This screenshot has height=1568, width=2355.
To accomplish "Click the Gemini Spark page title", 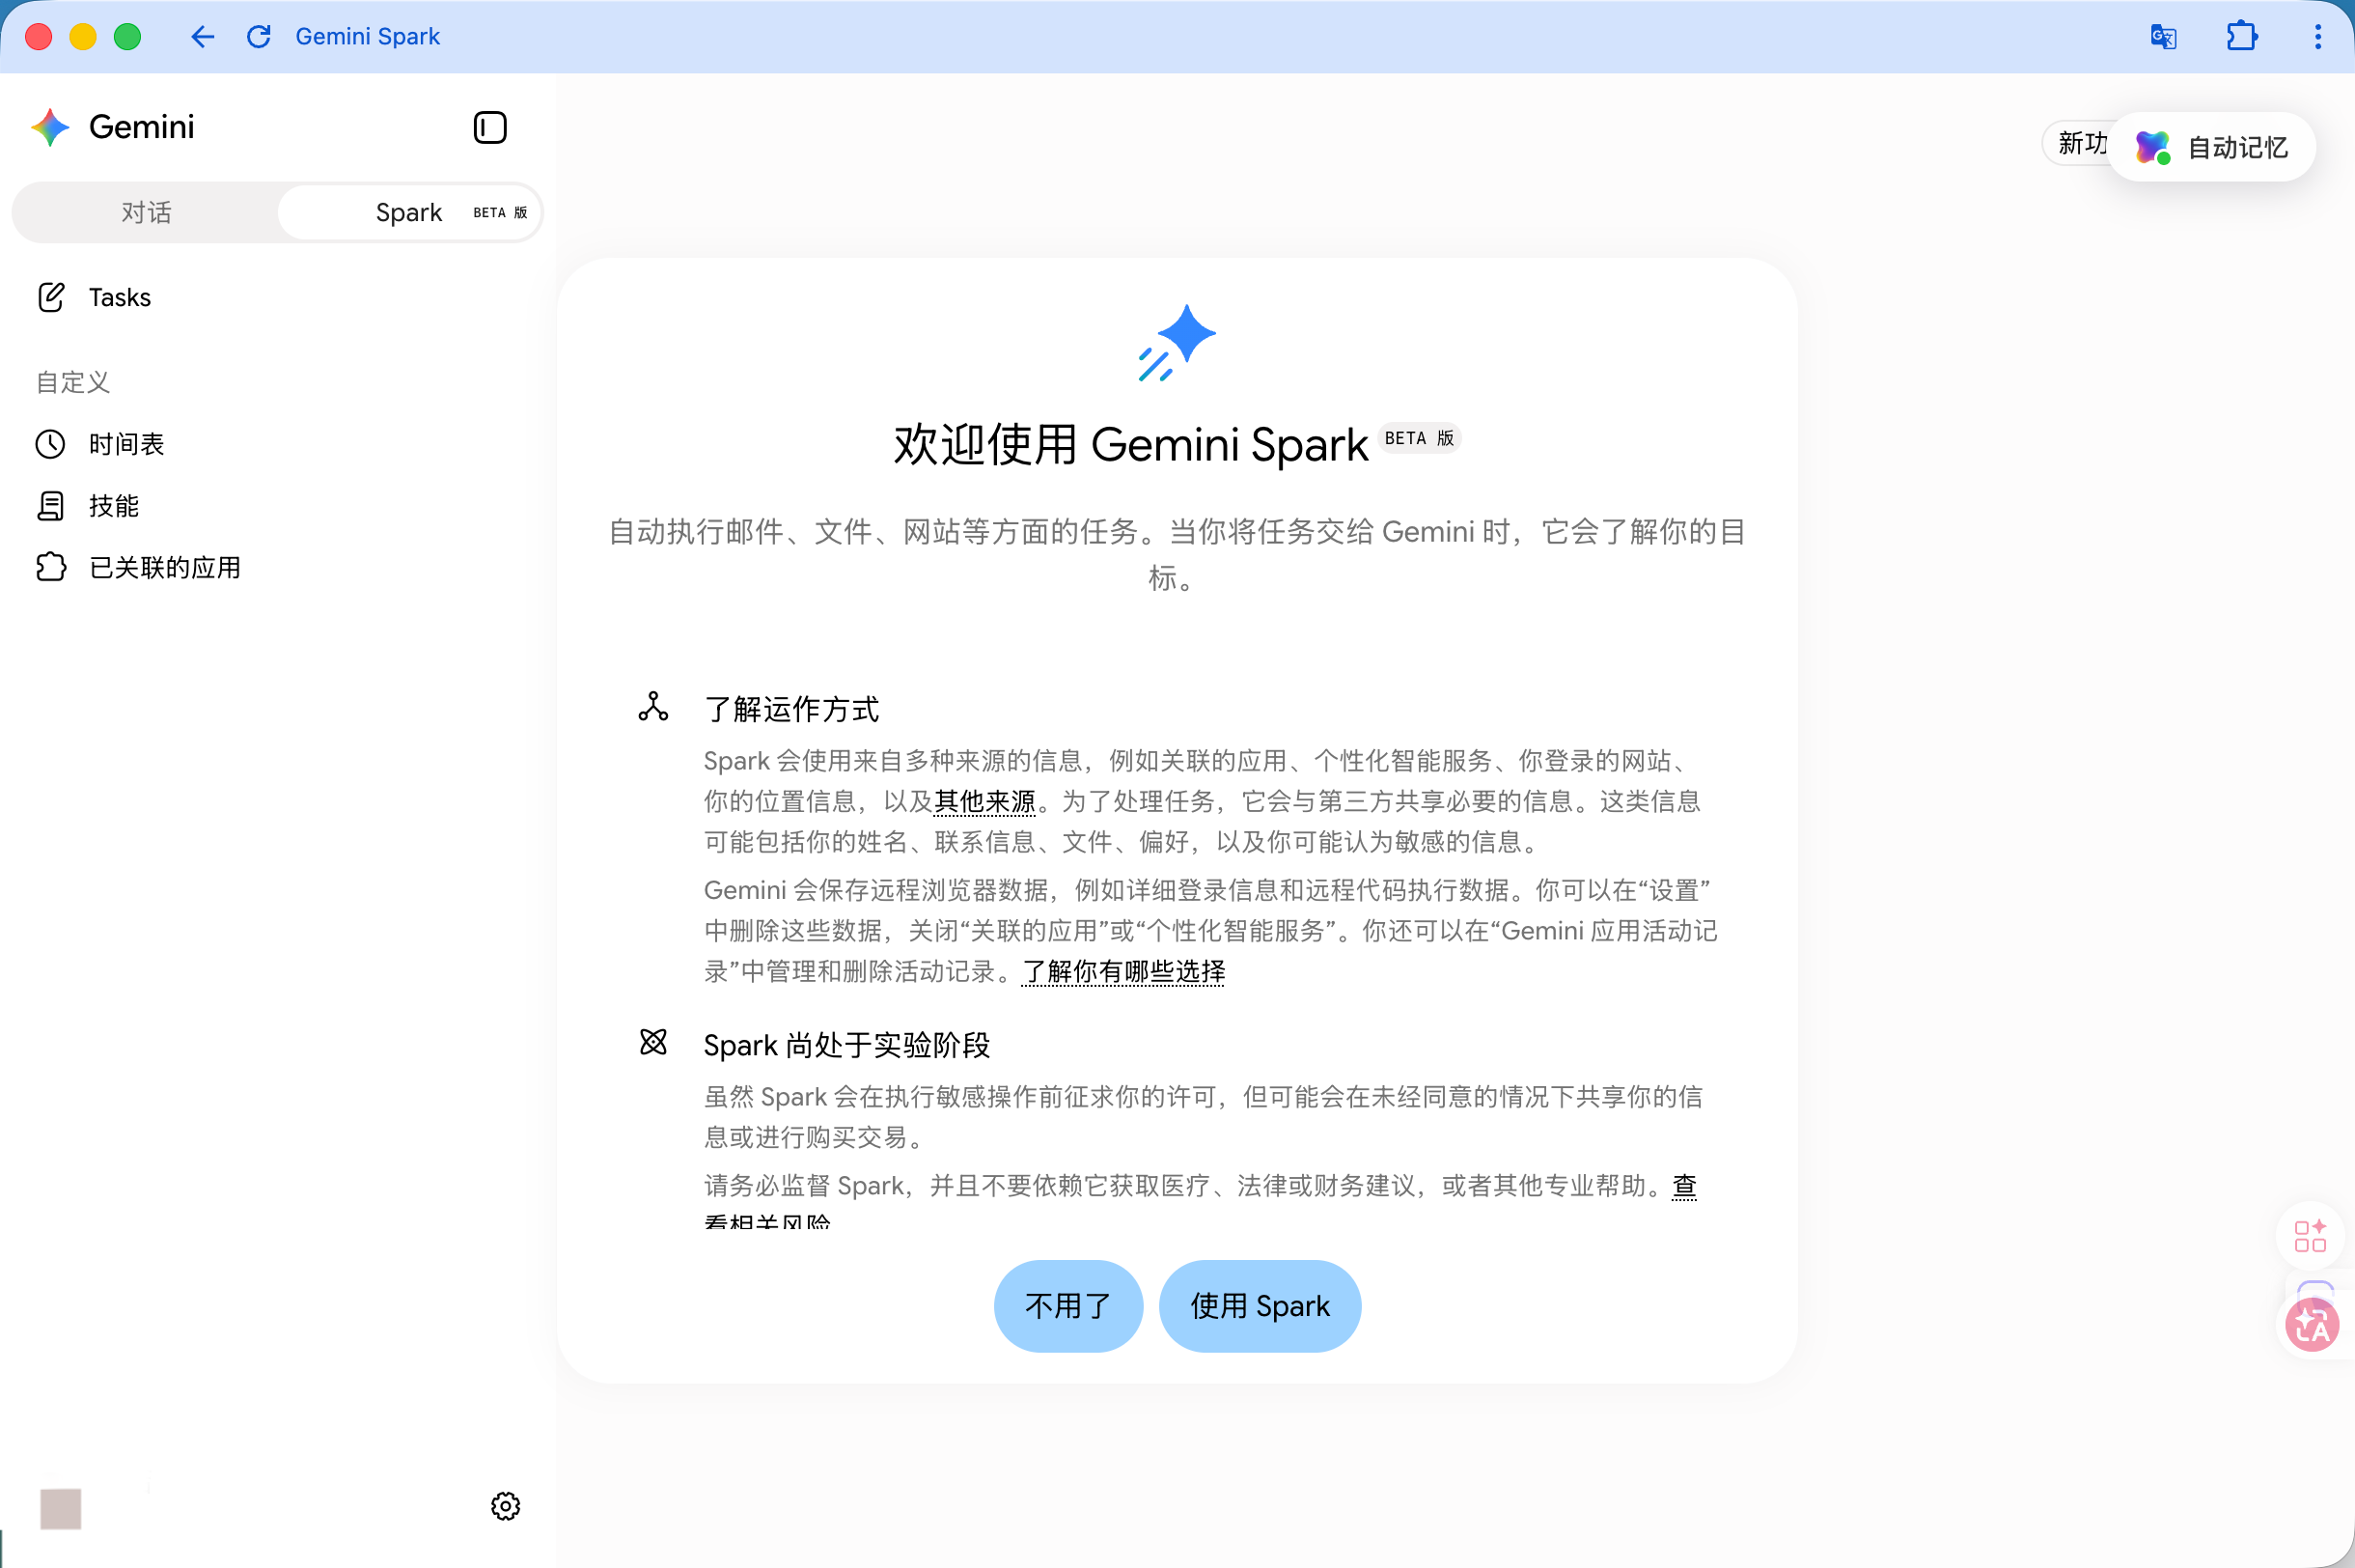I will (368, 37).
